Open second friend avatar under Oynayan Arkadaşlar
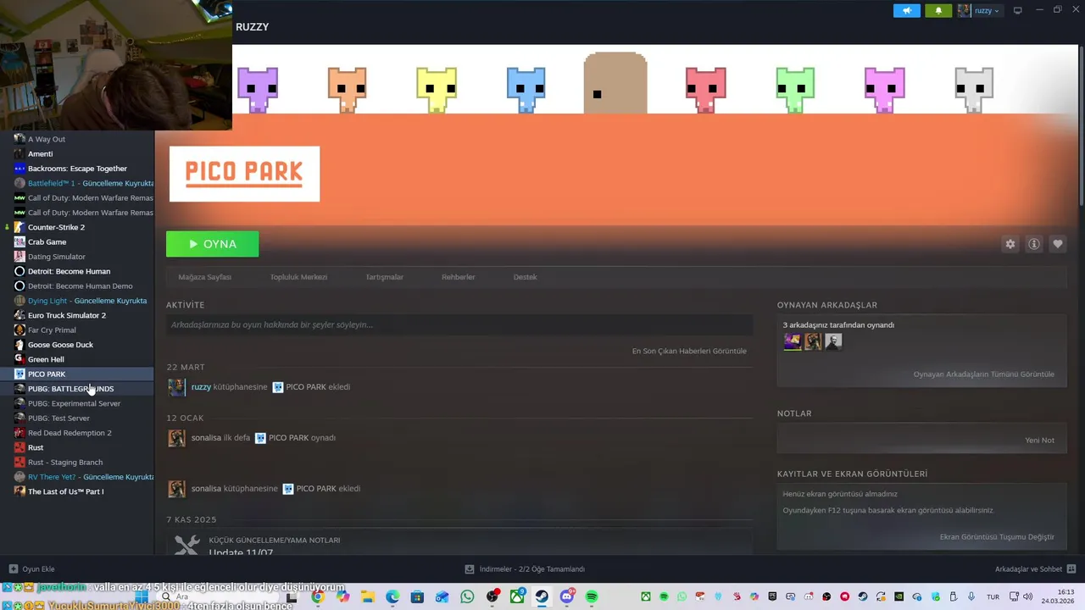Viewport: 1085px width, 610px height. pos(813,341)
